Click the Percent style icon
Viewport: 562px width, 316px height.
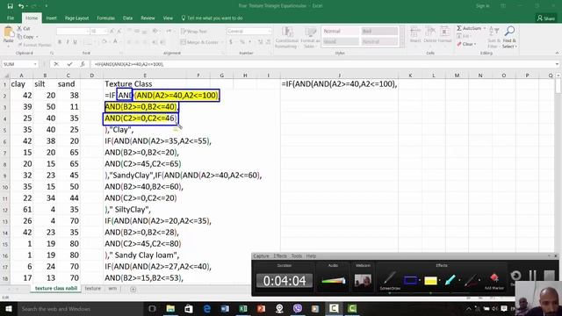(x=242, y=42)
